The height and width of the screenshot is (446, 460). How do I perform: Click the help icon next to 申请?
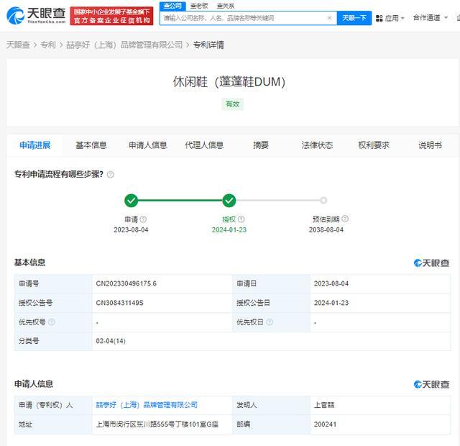pos(143,219)
